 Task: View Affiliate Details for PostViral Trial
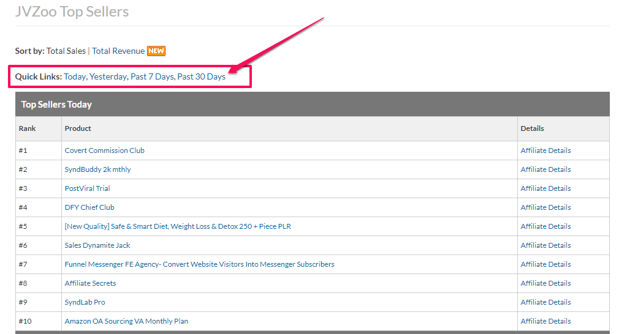(545, 188)
